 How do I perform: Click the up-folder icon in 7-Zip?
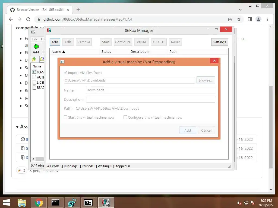[34, 59]
